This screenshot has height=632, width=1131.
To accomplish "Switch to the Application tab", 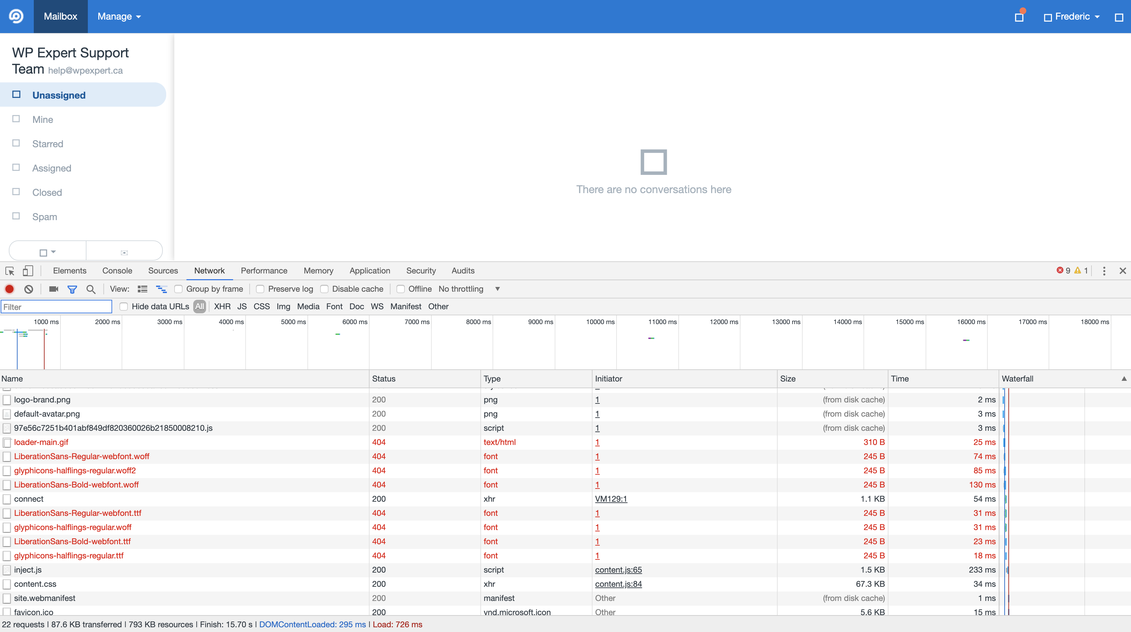I will 370,271.
